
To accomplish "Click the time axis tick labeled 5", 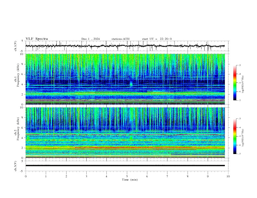I will point(127,176).
